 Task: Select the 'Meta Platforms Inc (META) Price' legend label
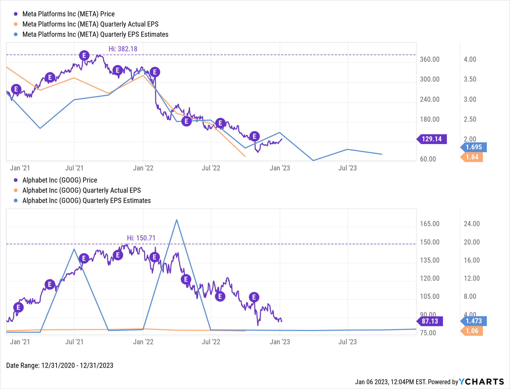69,14
